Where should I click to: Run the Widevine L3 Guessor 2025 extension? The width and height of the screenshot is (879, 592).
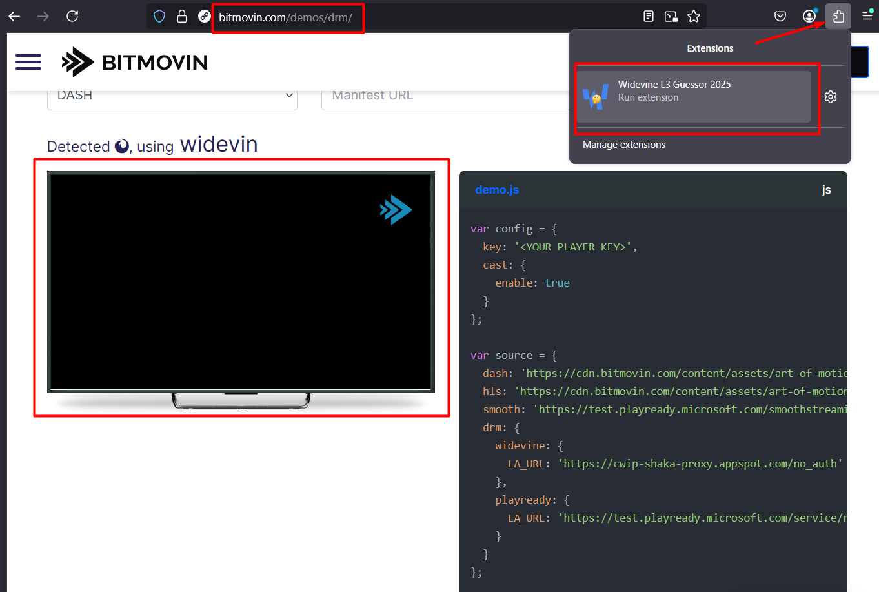tap(694, 97)
